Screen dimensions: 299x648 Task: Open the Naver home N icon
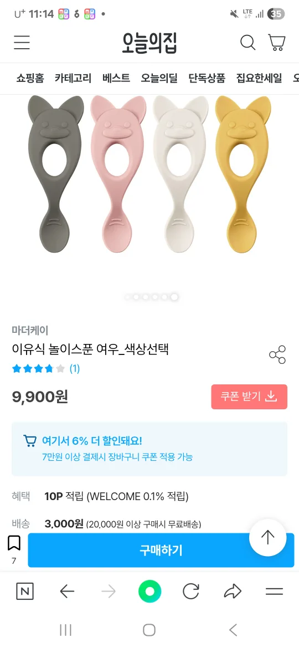(x=25, y=592)
